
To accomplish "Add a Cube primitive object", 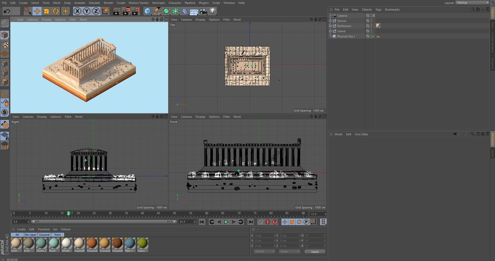I will click(x=147, y=11).
